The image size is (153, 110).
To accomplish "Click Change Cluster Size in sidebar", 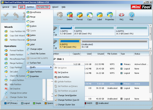I will 18,97.
